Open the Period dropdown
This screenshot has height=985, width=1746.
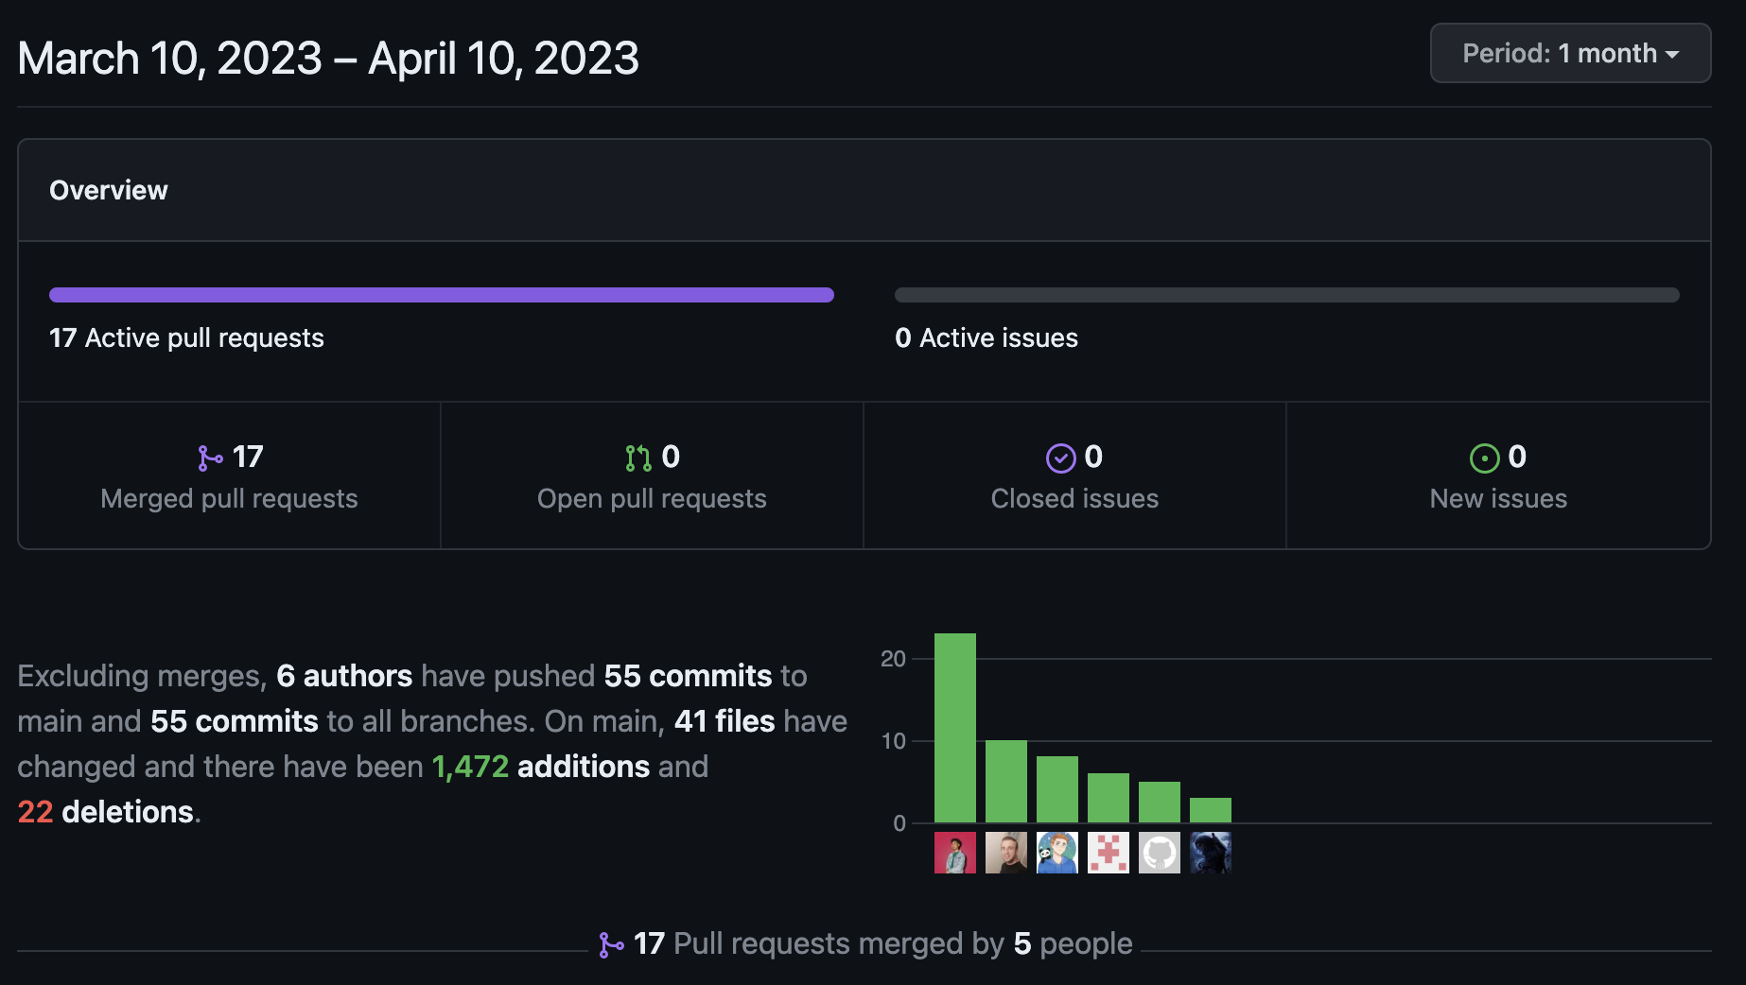click(x=1569, y=53)
